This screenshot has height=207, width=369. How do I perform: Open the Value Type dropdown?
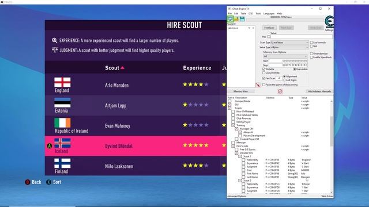pos(289,47)
